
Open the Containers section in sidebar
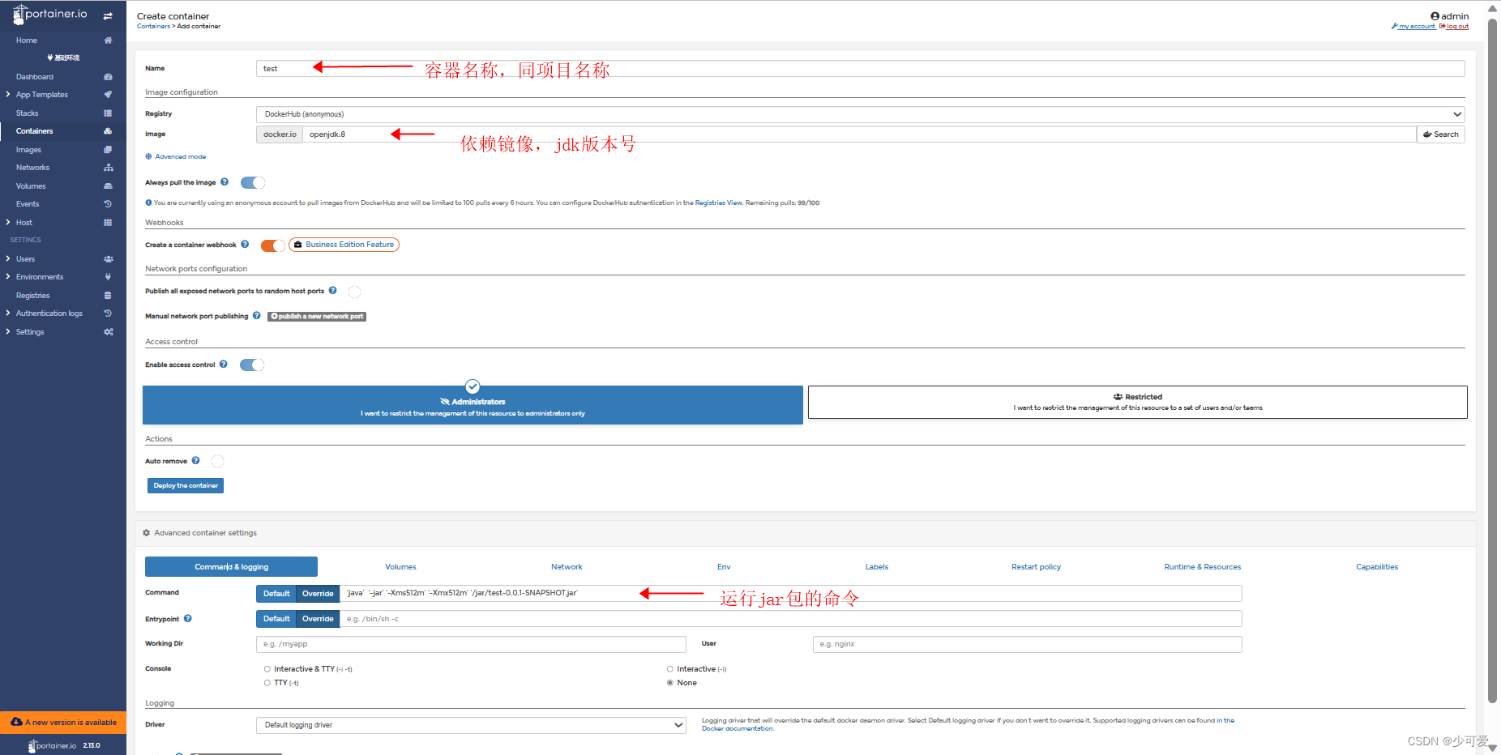(x=35, y=130)
